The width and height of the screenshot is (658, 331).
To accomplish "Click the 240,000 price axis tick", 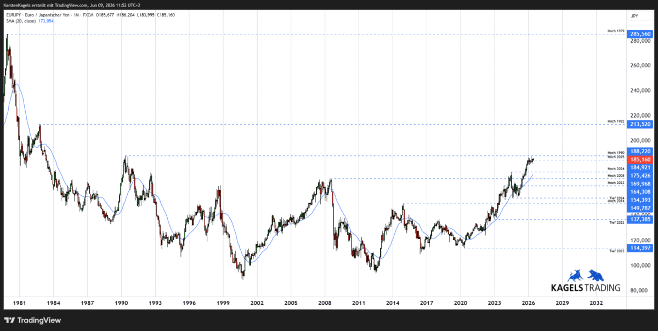I will coord(640,91).
